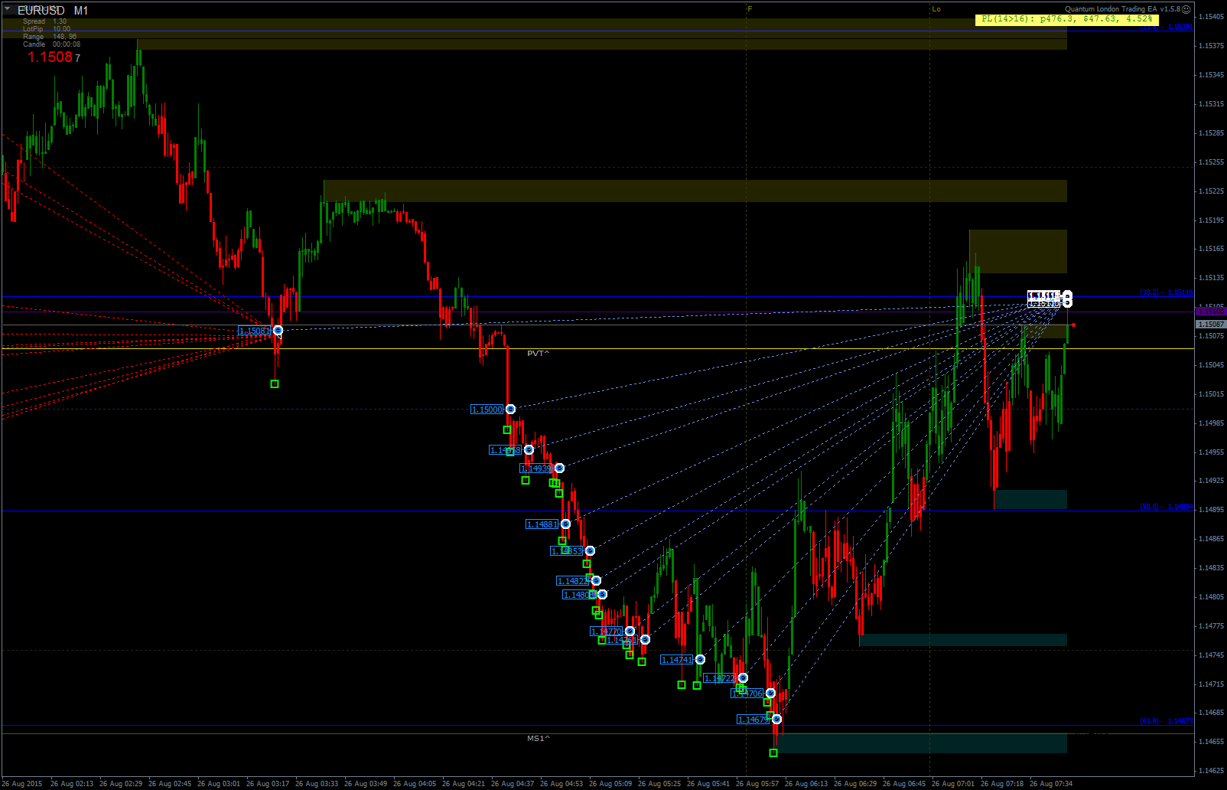Click the trade close marker cluster near 1.15118
1227x790 pixels.
[1068, 299]
